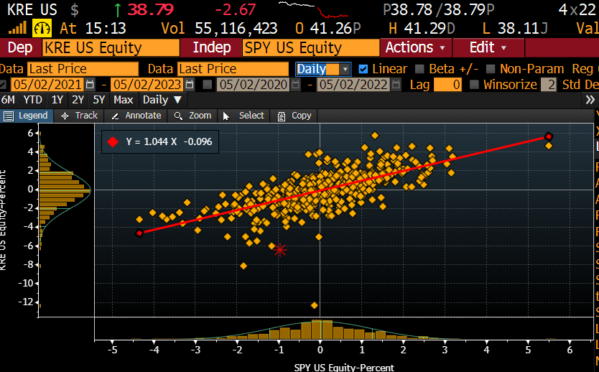Click the independent Data Last Price field
Screen dimensions: 599x372
(x=233, y=69)
